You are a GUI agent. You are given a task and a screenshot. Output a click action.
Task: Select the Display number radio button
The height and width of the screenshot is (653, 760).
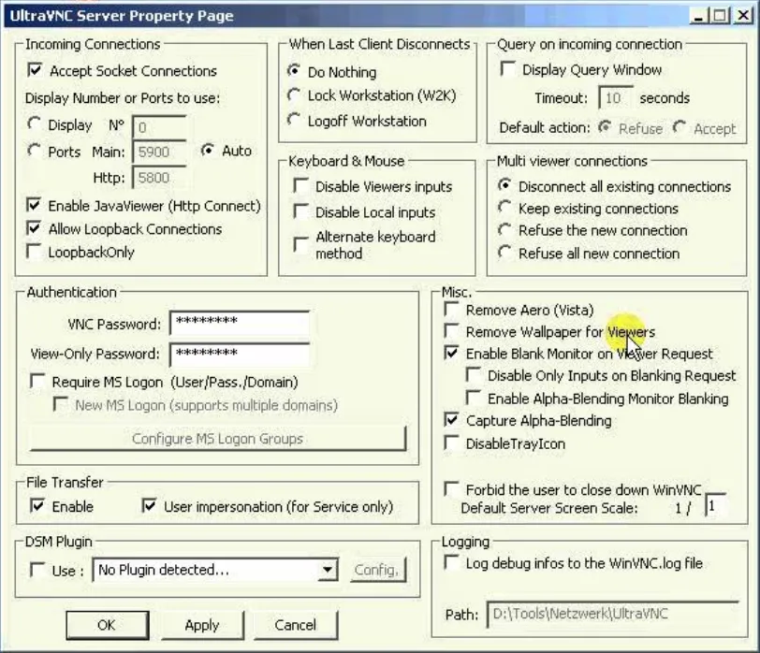(34, 123)
